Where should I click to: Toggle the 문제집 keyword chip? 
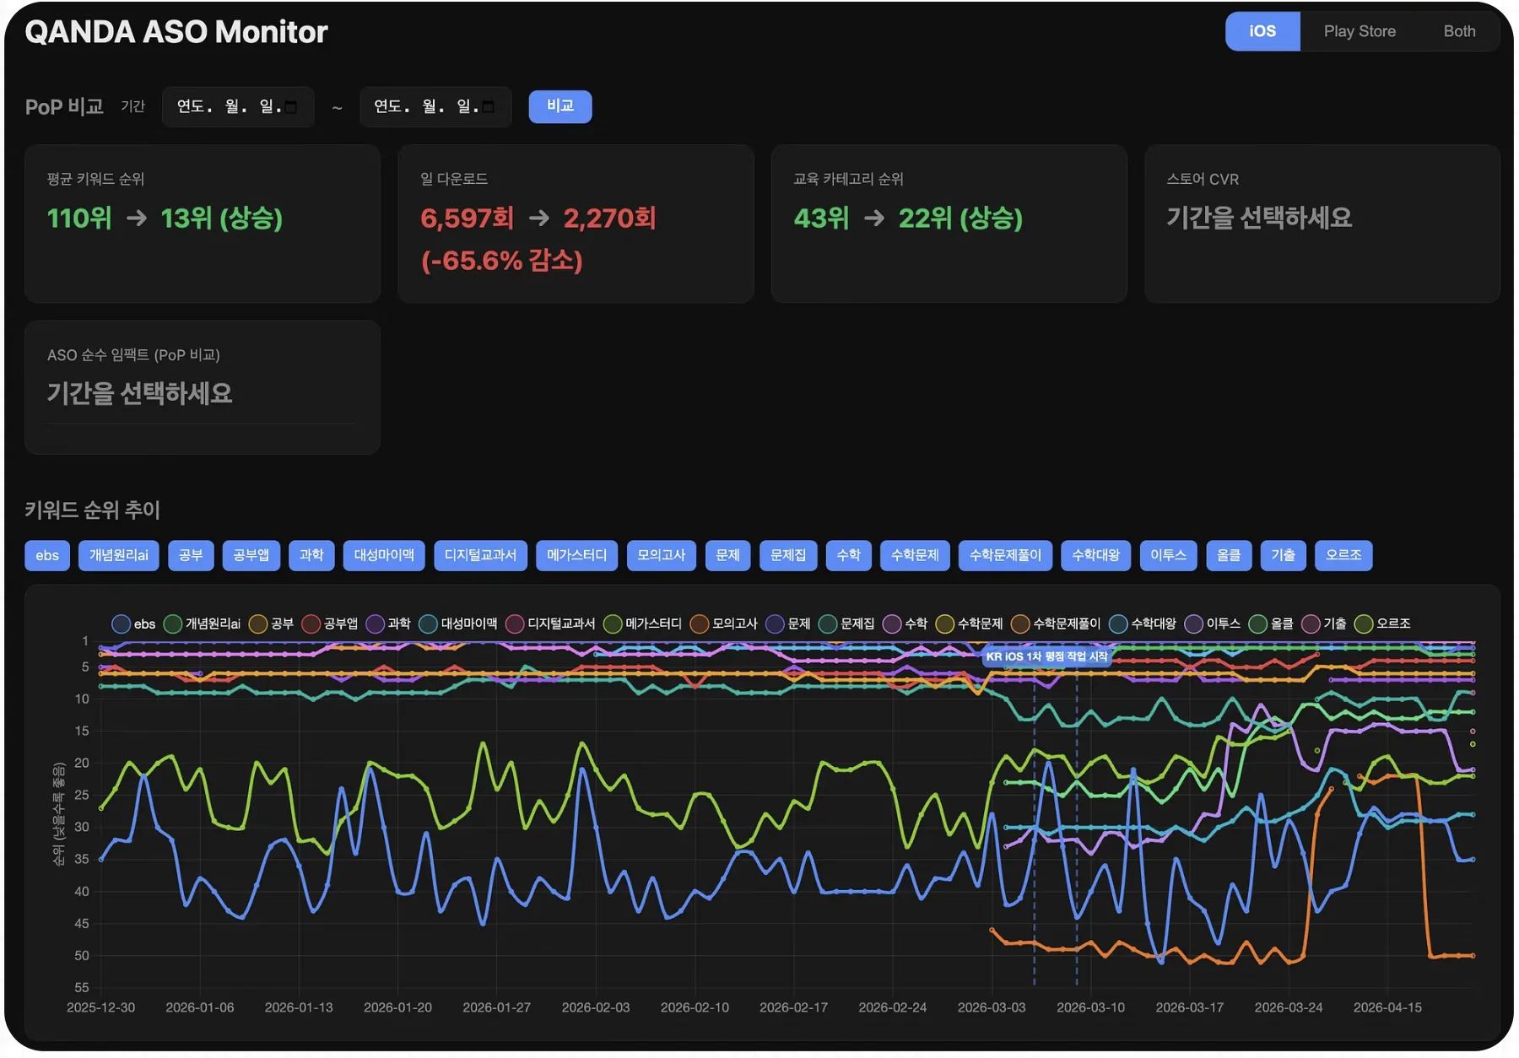(x=788, y=555)
